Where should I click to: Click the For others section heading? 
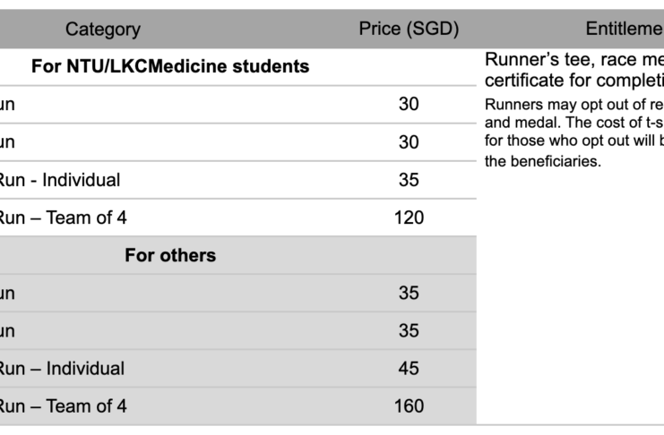click(170, 255)
